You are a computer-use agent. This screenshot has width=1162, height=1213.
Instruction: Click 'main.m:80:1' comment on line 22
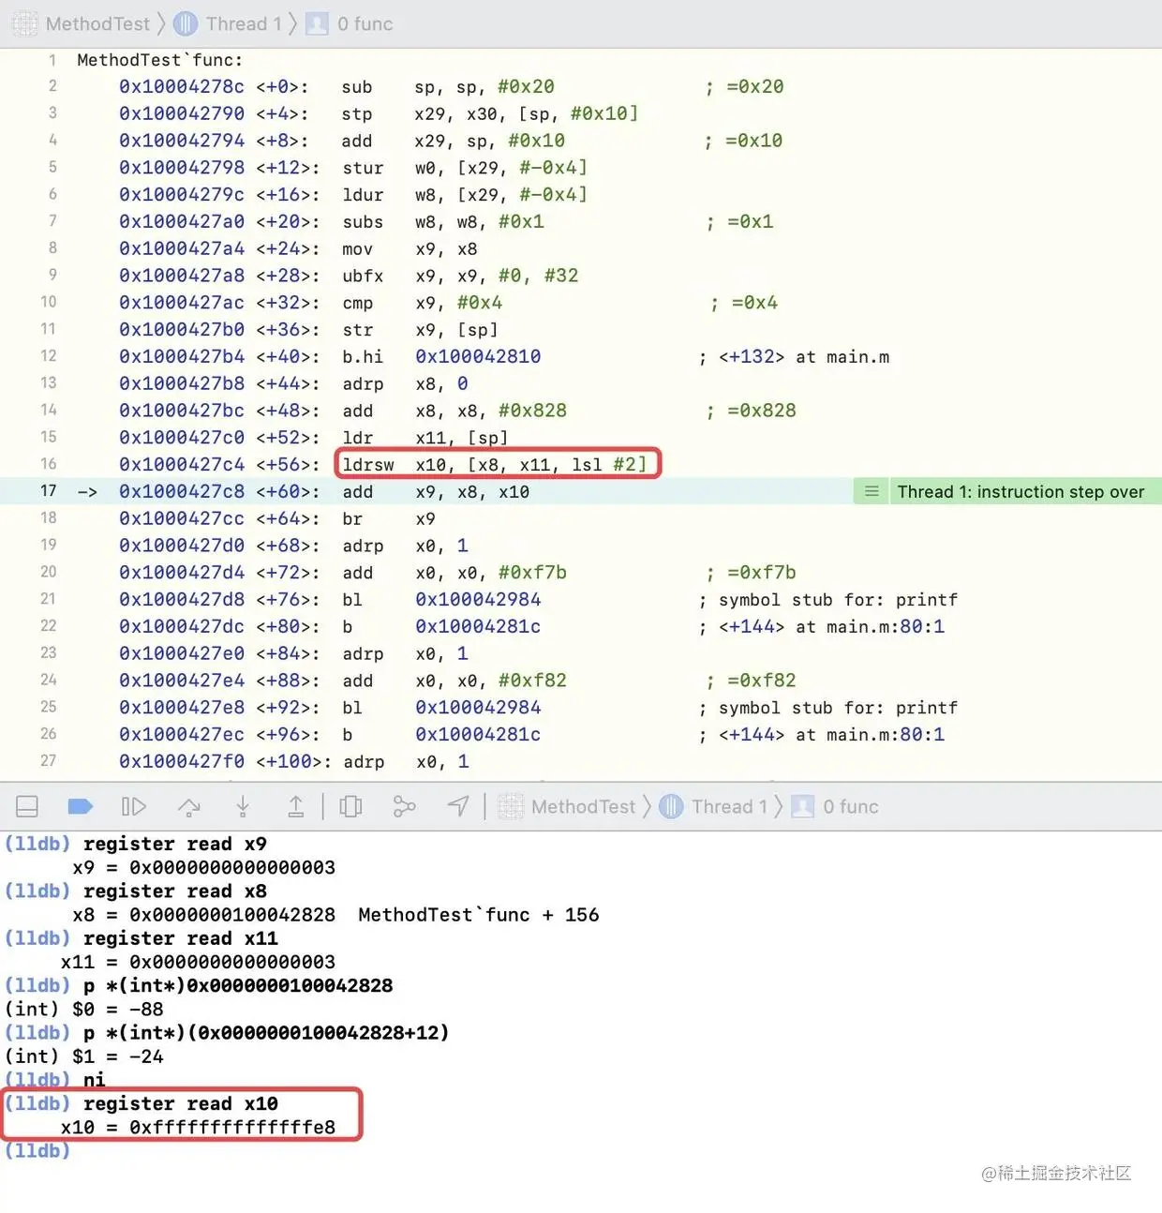886,627
